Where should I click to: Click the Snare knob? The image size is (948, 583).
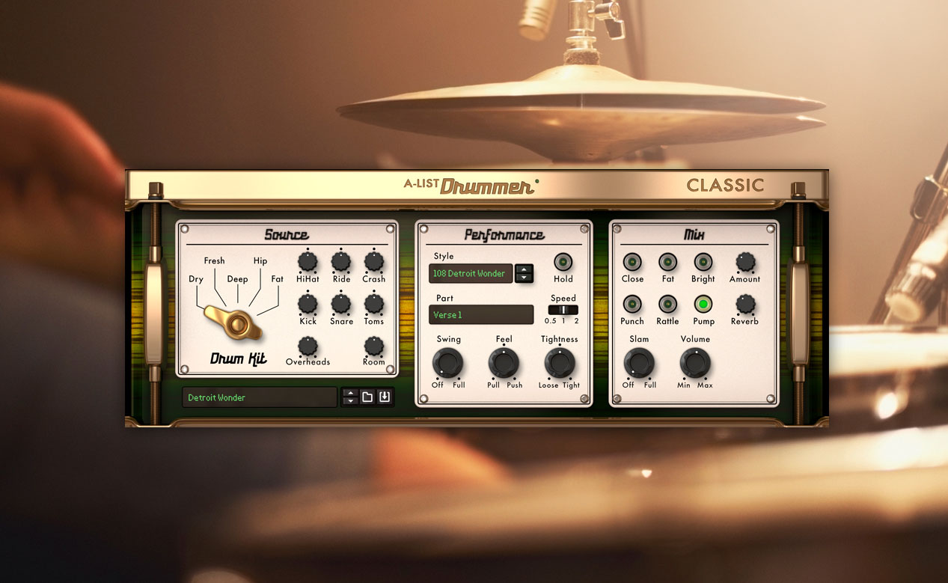pos(341,303)
